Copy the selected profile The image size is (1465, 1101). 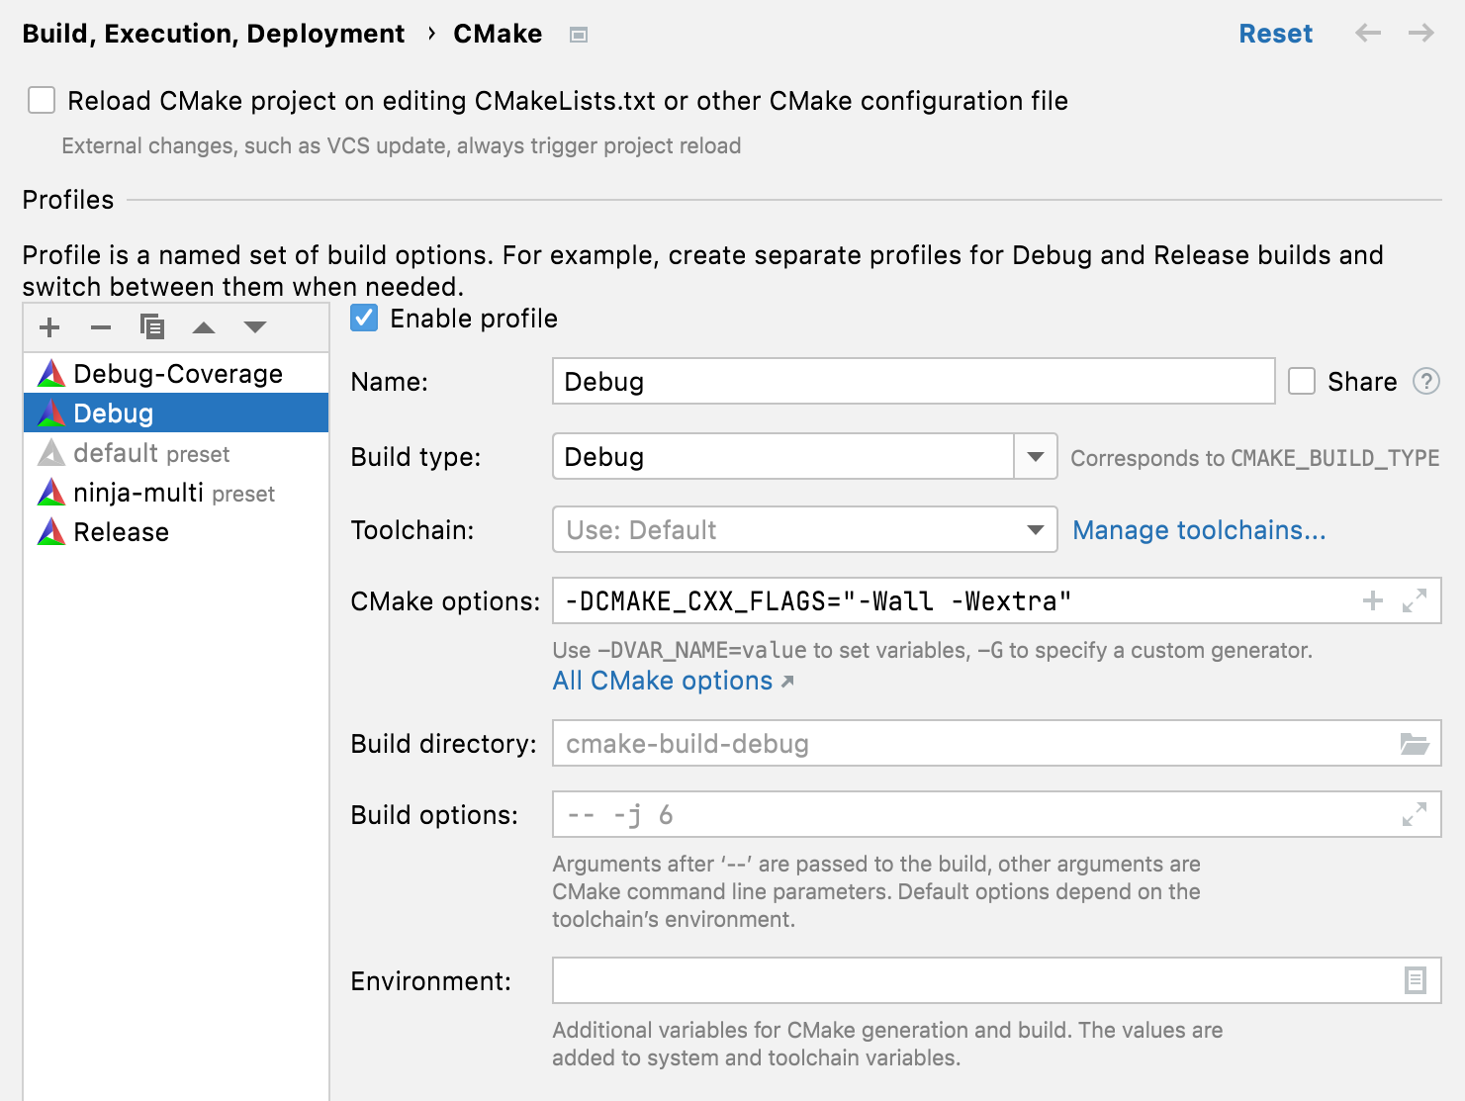[x=152, y=327]
